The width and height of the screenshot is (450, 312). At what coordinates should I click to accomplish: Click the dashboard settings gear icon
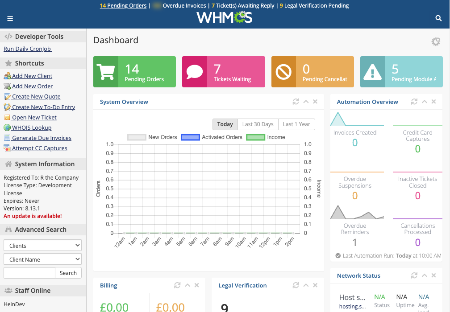pos(436,41)
